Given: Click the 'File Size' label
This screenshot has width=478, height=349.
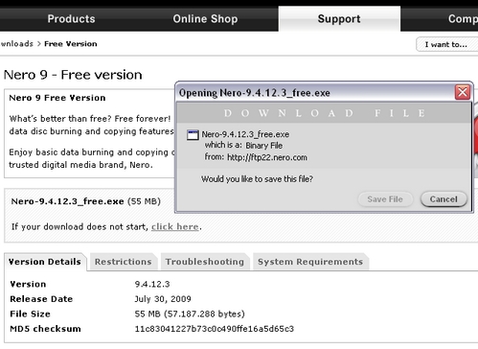Looking at the screenshot, I should (x=30, y=314).
